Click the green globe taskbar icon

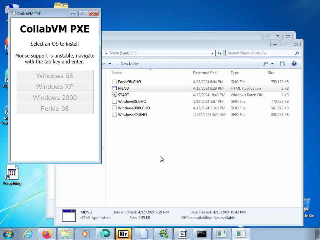(x=105, y=234)
